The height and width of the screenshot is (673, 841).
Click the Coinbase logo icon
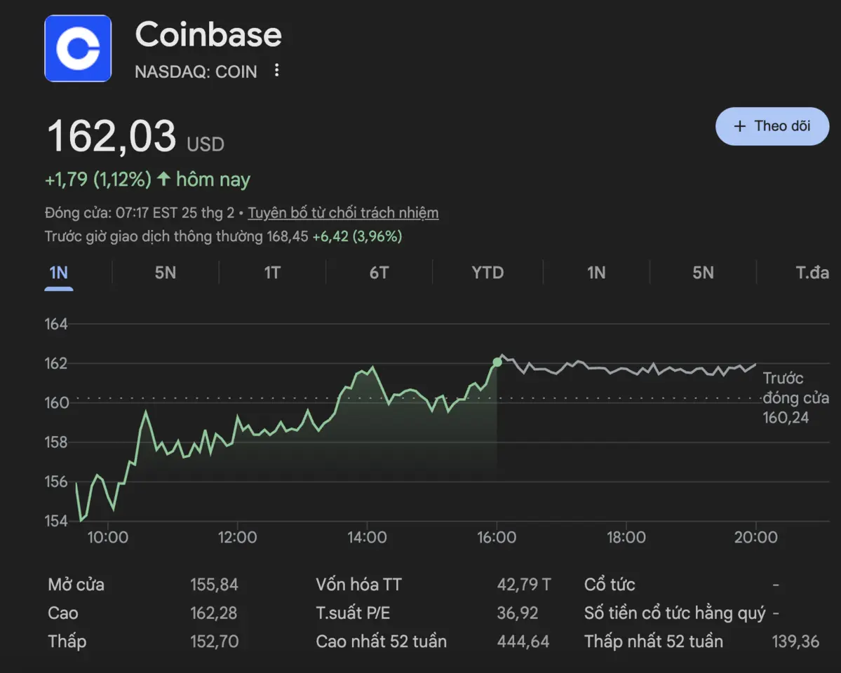click(x=78, y=49)
